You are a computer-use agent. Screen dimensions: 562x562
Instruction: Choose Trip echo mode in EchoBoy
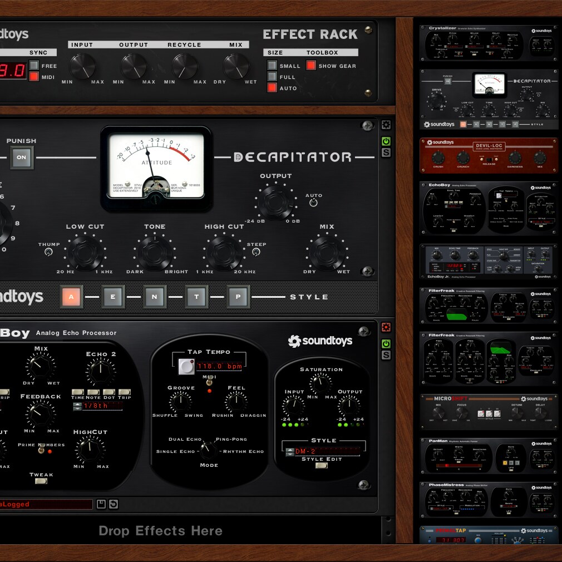125,392
